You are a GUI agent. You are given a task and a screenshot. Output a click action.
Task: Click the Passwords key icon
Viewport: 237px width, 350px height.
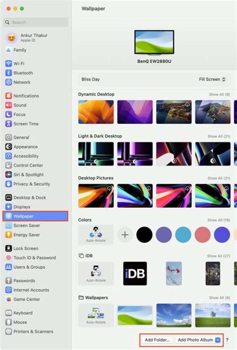(x=9, y=281)
